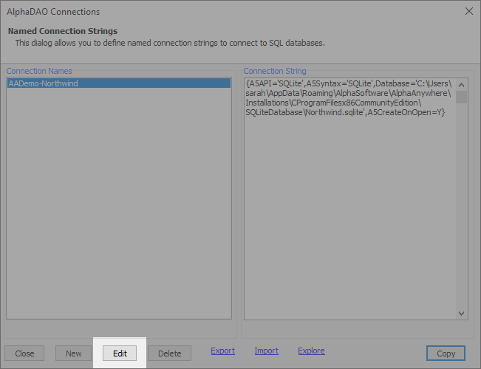Open the Import link
The height and width of the screenshot is (369, 481).
tap(266, 351)
